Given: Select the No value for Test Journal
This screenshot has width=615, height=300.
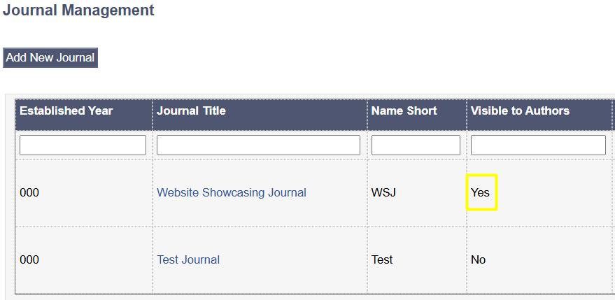Looking at the screenshot, I should coord(478,259).
